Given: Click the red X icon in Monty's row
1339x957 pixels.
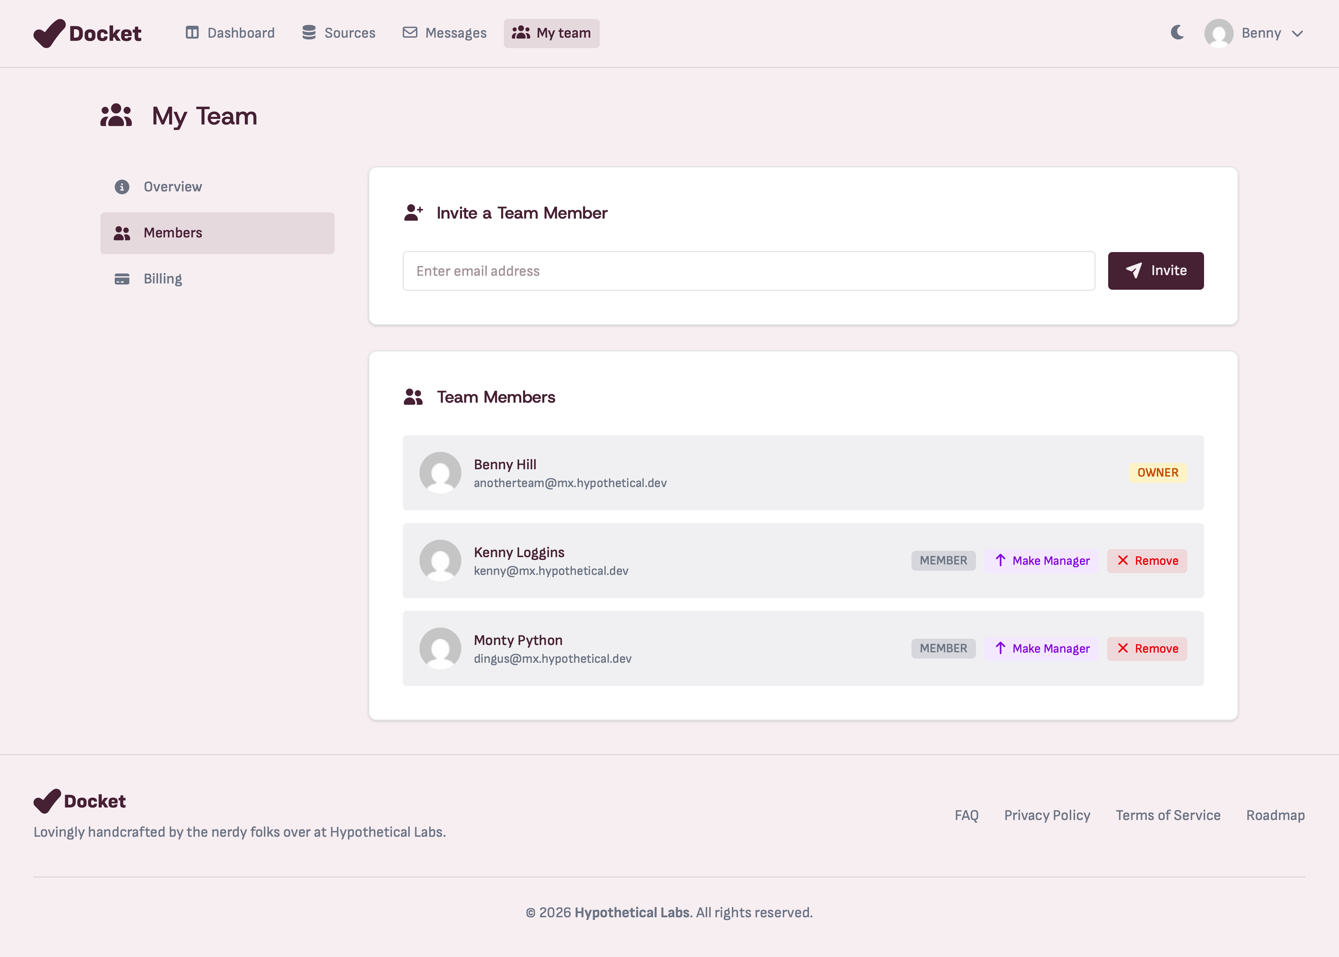Looking at the screenshot, I should [1123, 648].
